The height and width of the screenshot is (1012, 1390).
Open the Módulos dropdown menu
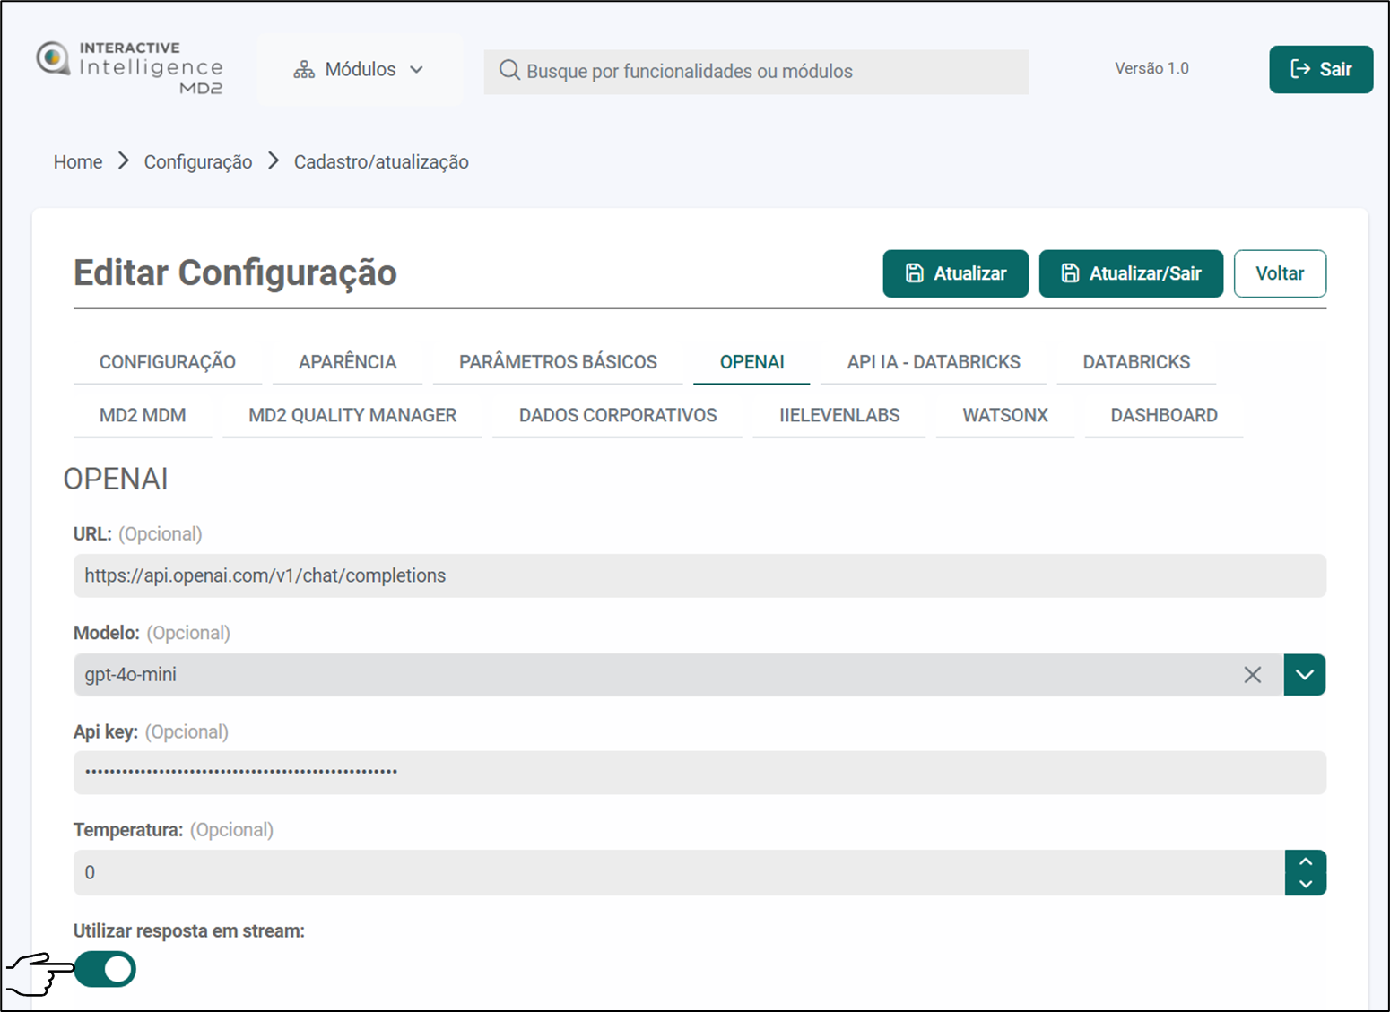tap(359, 70)
